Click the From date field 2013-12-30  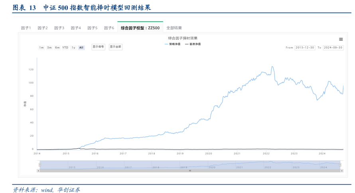pos(305,48)
